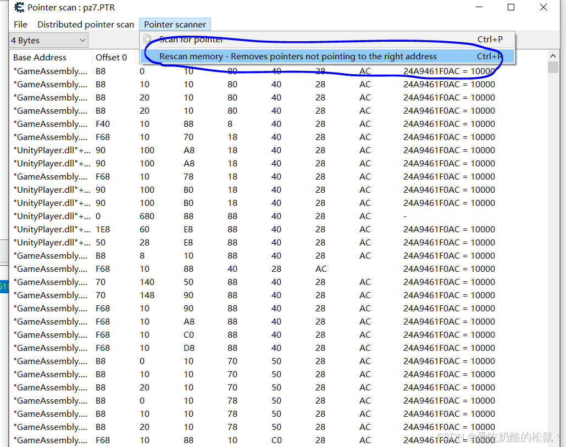Click the magnifier icon beside Scan for pointer
The width and height of the screenshot is (566, 447).
click(x=148, y=39)
